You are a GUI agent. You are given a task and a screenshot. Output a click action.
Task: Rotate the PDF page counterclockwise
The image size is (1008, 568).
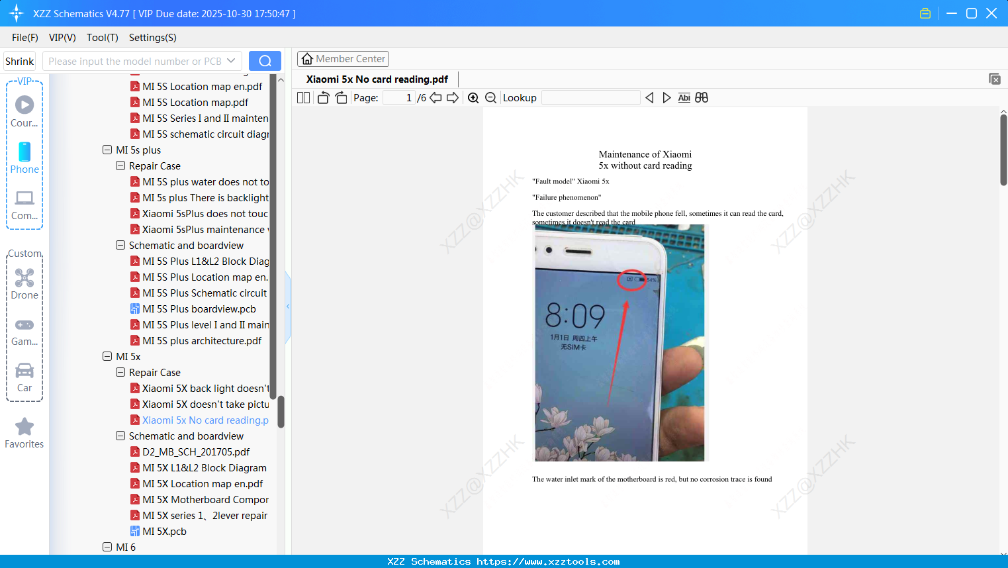tap(322, 97)
